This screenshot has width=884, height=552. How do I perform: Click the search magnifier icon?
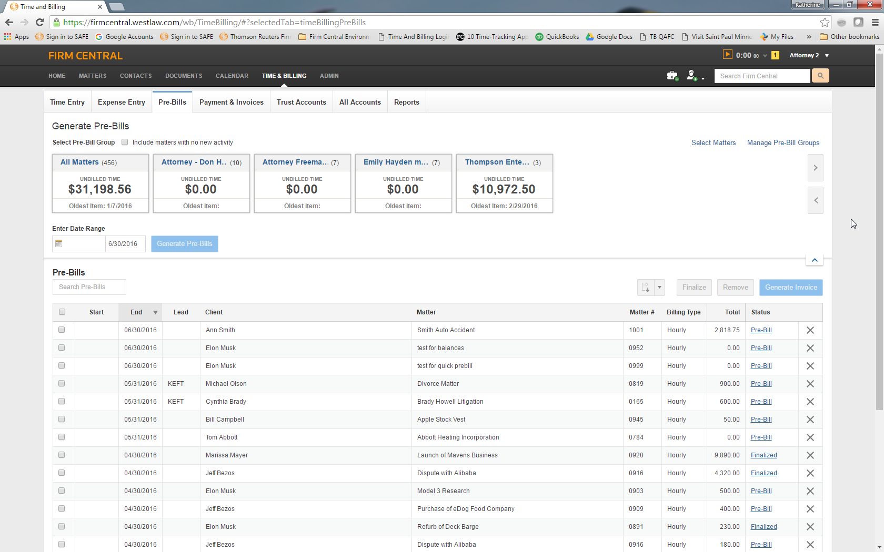point(820,76)
